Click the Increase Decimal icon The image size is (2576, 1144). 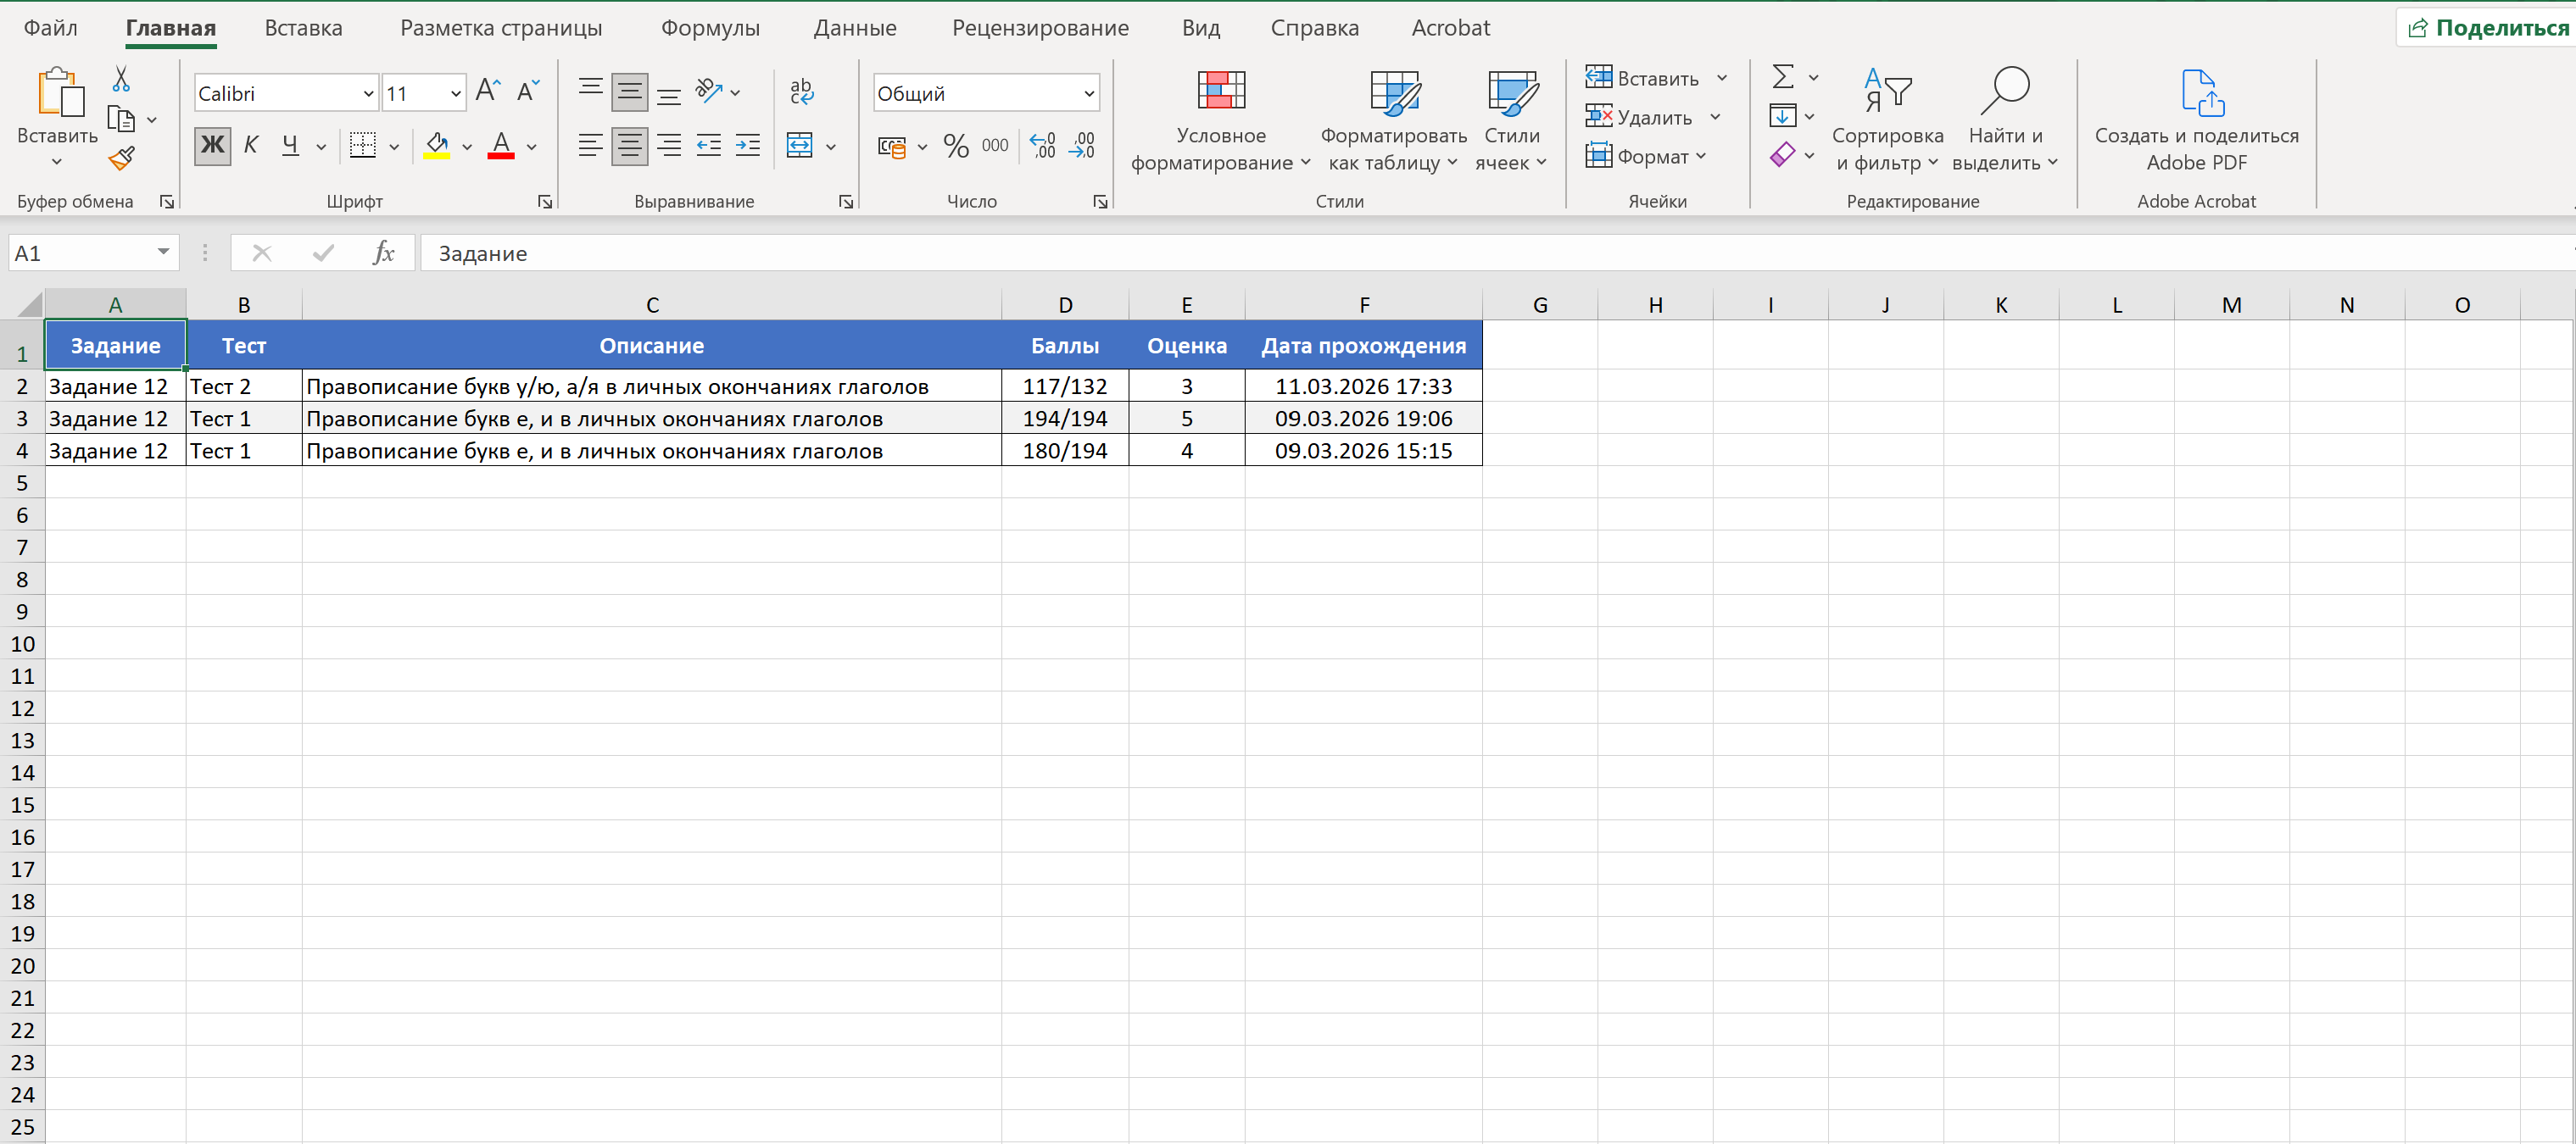pyautogui.click(x=1043, y=146)
